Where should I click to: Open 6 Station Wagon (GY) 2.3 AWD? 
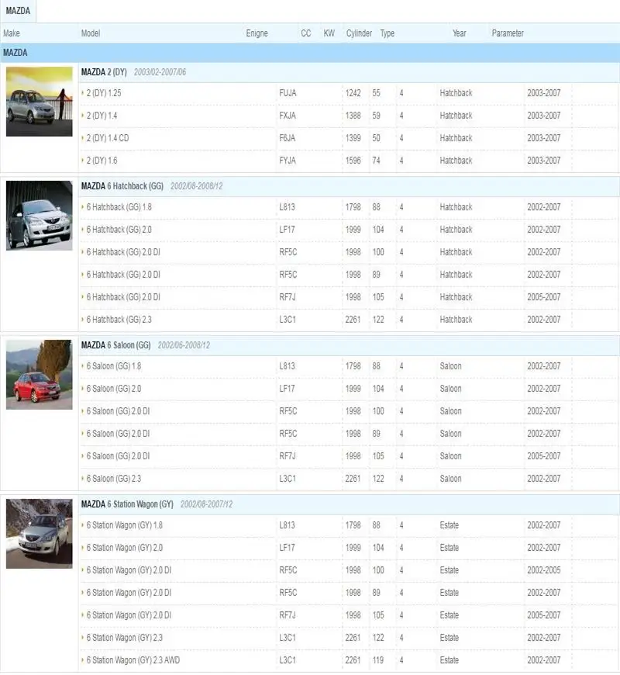coord(133,660)
